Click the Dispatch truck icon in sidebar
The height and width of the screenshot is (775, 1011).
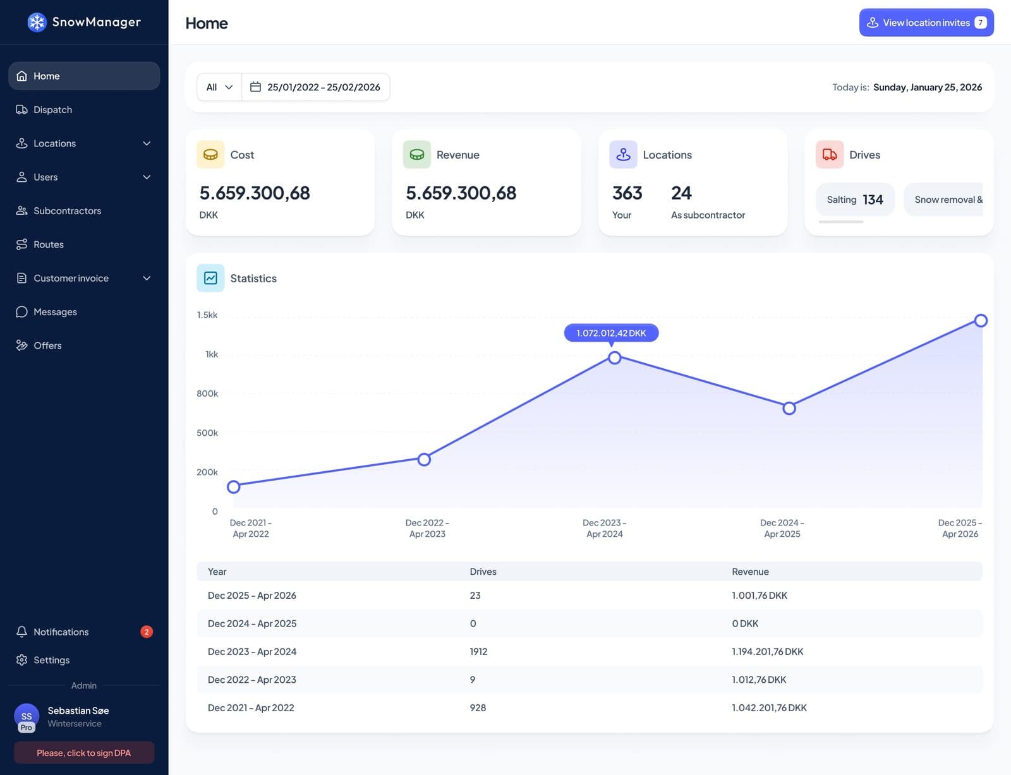[21, 109]
